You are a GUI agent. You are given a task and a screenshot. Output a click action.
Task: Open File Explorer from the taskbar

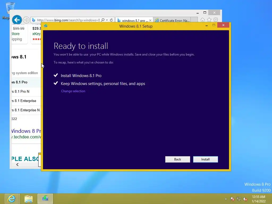click(x=29, y=199)
